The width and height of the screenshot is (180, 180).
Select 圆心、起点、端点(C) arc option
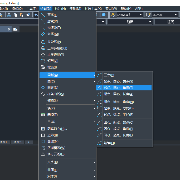coord(124,123)
